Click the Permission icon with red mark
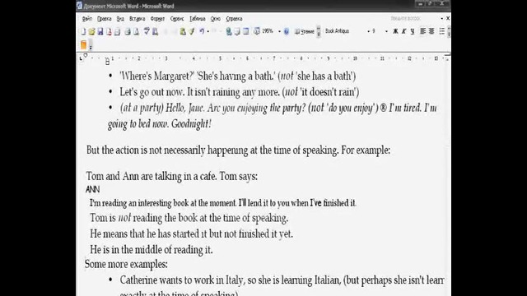The width and height of the screenshot is (527, 296). coord(109,32)
